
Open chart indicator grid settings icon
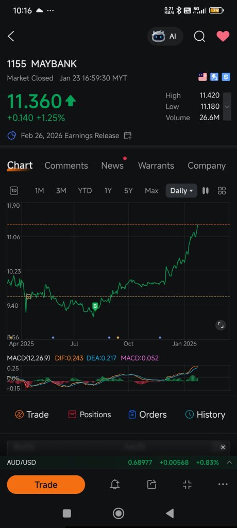pos(222,191)
